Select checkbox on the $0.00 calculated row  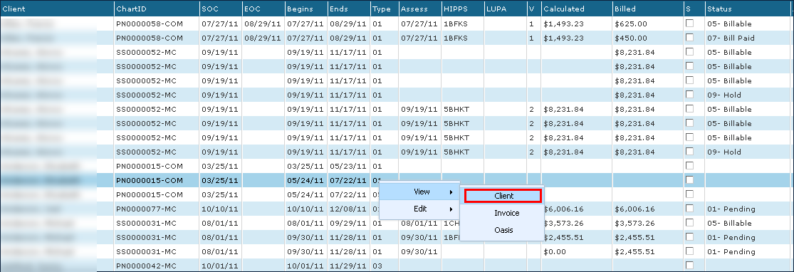pos(689,251)
